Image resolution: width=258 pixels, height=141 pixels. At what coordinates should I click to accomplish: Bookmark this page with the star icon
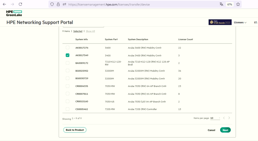click(x=238, y=4)
